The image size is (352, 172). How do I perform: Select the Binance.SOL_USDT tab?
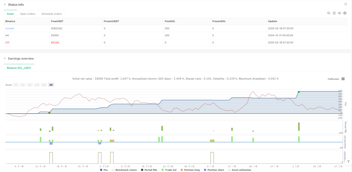coord(19,68)
